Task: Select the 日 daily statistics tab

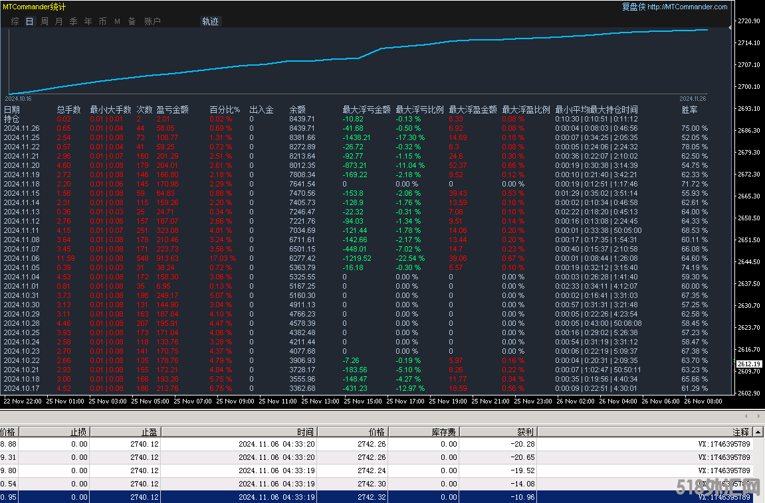Action: (x=29, y=21)
